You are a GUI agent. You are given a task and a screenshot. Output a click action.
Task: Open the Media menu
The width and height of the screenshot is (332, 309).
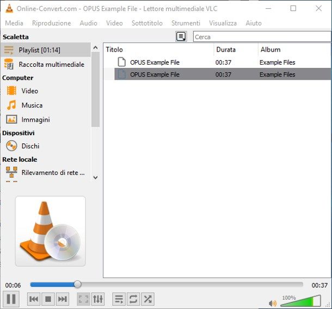coord(14,23)
